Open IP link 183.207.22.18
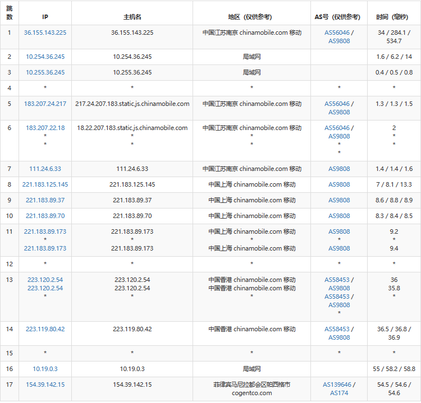Image resolution: width=421 pixels, height=403 pixels. (45, 128)
